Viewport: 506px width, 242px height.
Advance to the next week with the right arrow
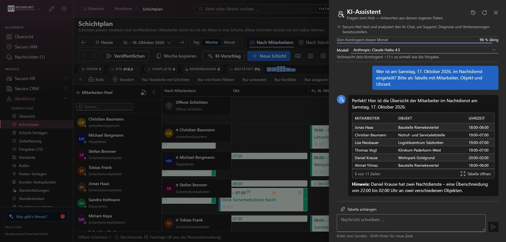[x=182, y=42]
